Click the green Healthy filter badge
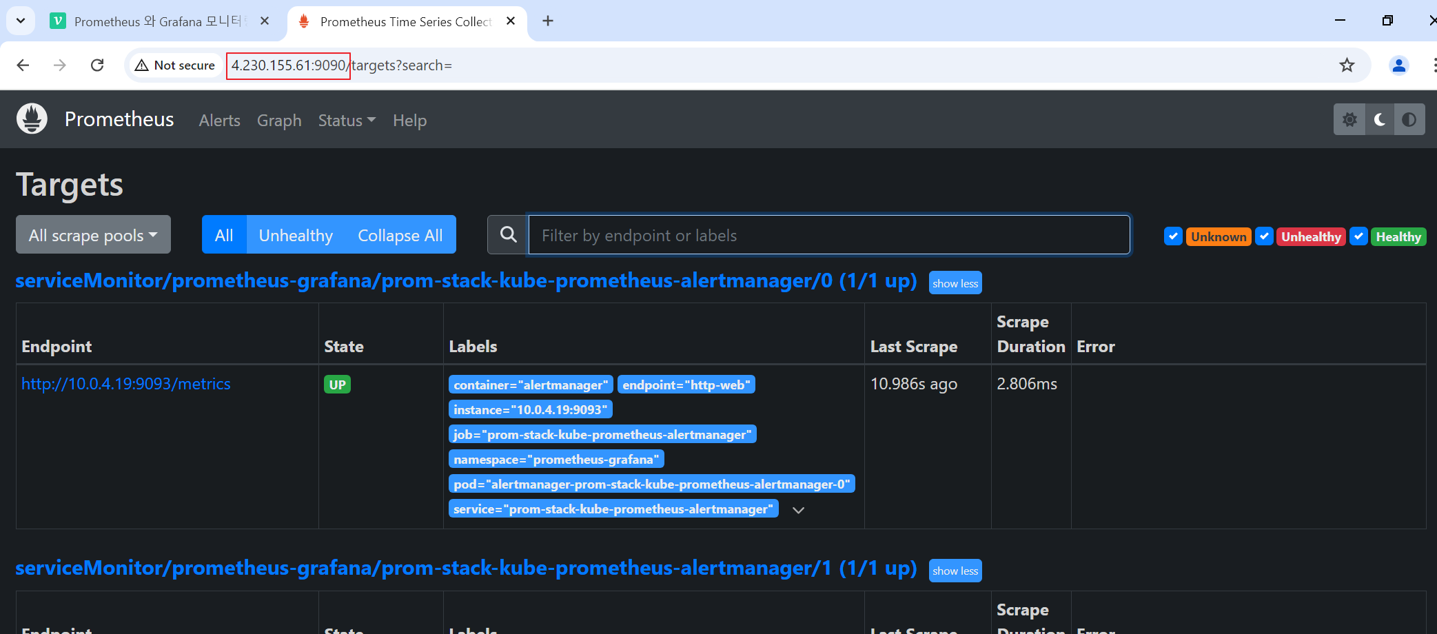 click(x=1398, y=236)
